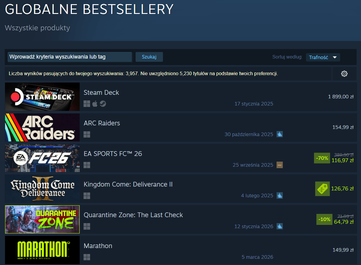
Task: Click the dropdown arrow next to Trafność
Action: (335, 57)
